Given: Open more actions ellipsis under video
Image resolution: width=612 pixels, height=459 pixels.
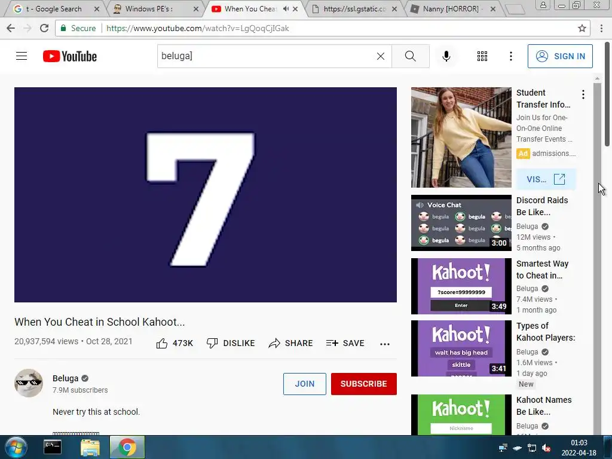Looking at the screenshot, I should click(x=384, y=344).
